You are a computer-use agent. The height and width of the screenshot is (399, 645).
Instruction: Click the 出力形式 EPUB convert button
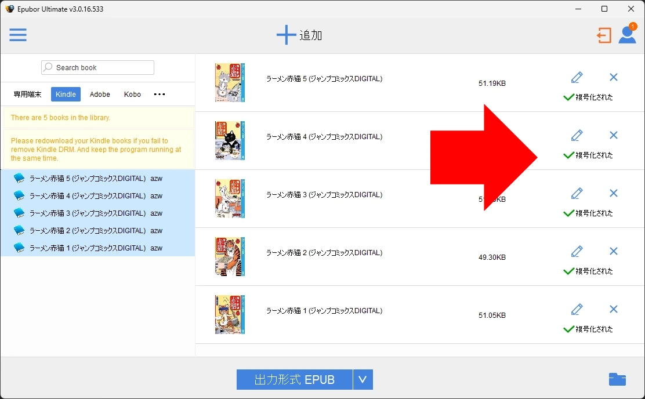coord(294,379)
